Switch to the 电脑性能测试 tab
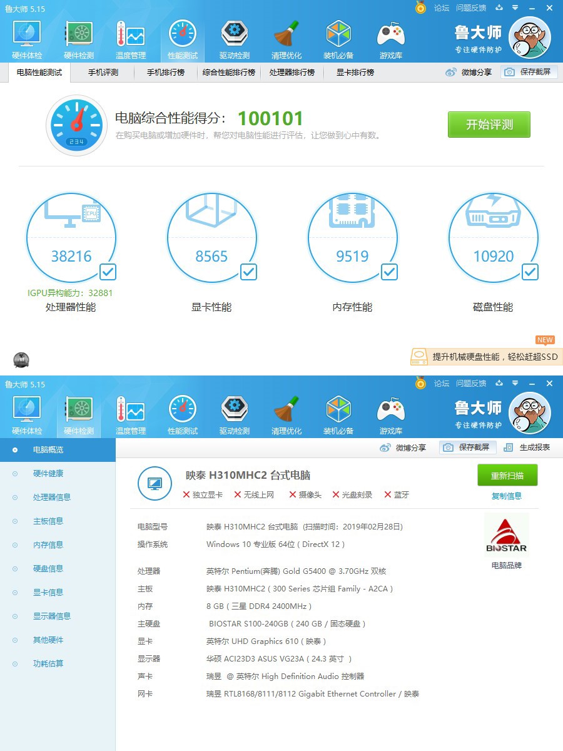Image resolution: width=563 pixels, height=751 pixels. click(x=39, y=73)
